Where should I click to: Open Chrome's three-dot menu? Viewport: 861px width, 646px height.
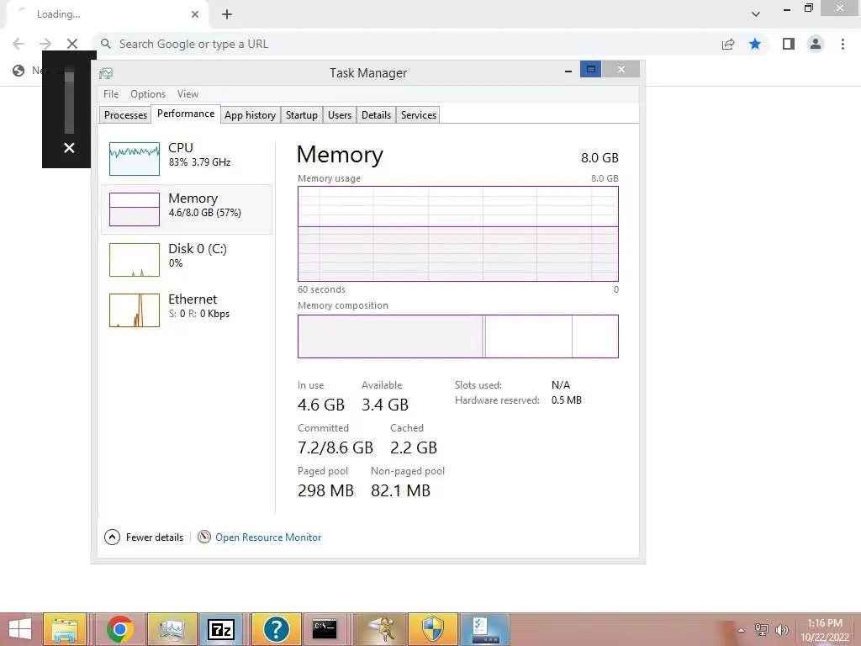pyautogui.click(x=843, y=44)
